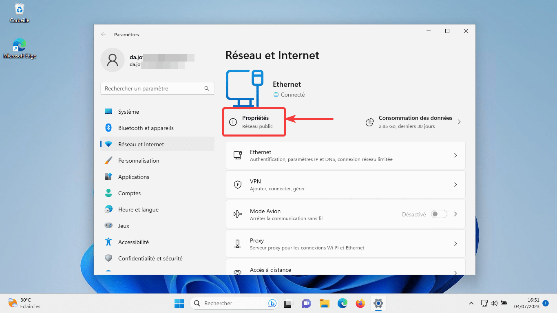Click the Ethernet monitor icon under Réseau et Internet
Viewport: 557px width, 313px height.
point(237,155)
